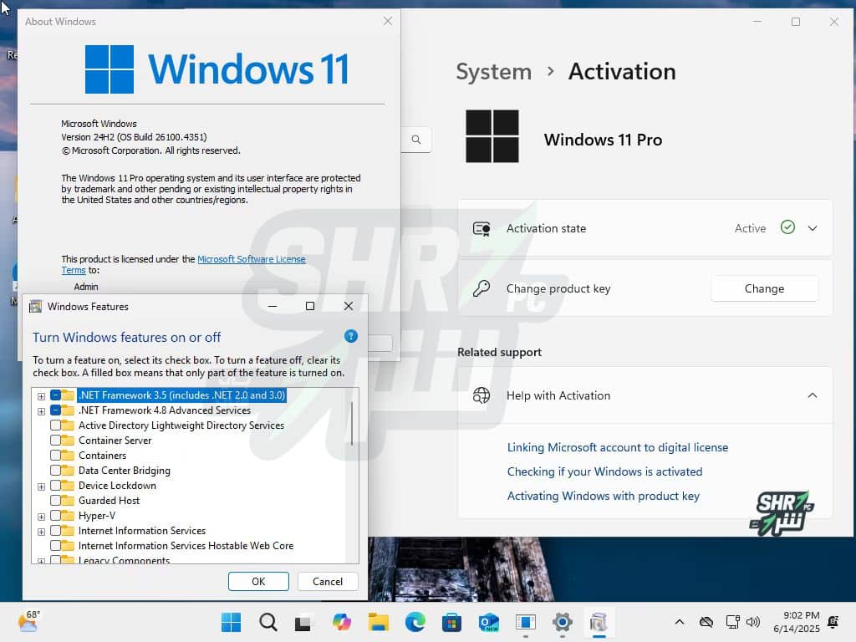Click the Help with Activation globe icon
The image size is (856, 642).
click(x=481, y=395)
